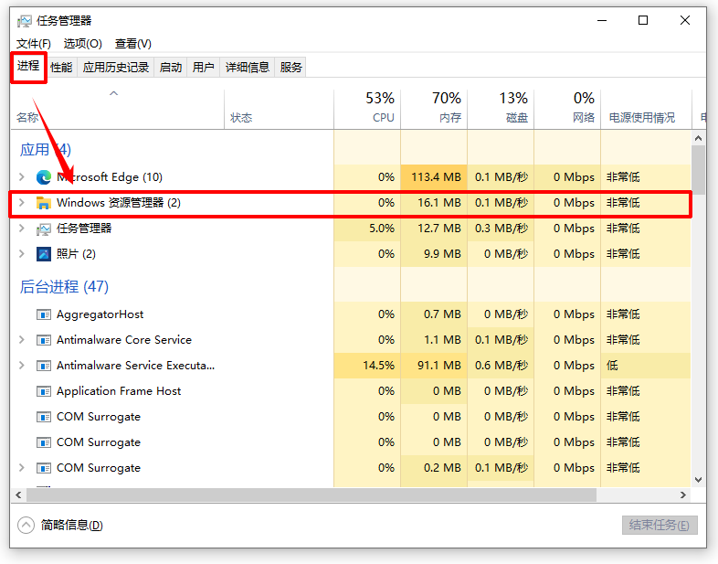
Task: Switch to the 应用历史记录 tab
Action: click(116, 68)
